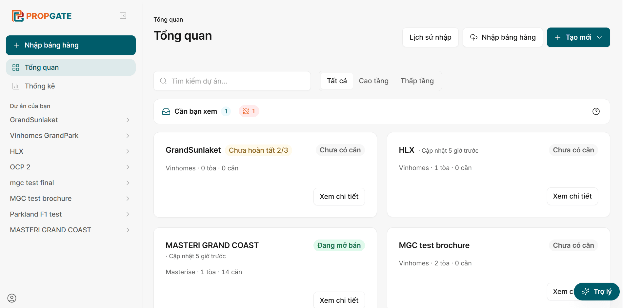The width and height of the screenshot is (623, 308).
Task: Click the Tìm kiếm dự án search field
Action: [x=232, y=81]
